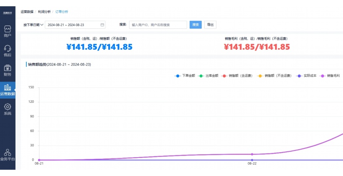The width and height of the screenshot is (343, 176).
Task: Focus the merchant ID search input field
Action: [x=158, y=25]
